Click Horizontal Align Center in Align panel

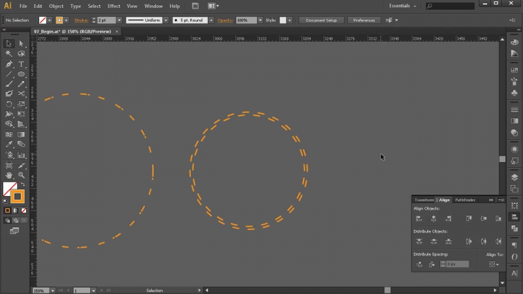(x=433, y=219)
